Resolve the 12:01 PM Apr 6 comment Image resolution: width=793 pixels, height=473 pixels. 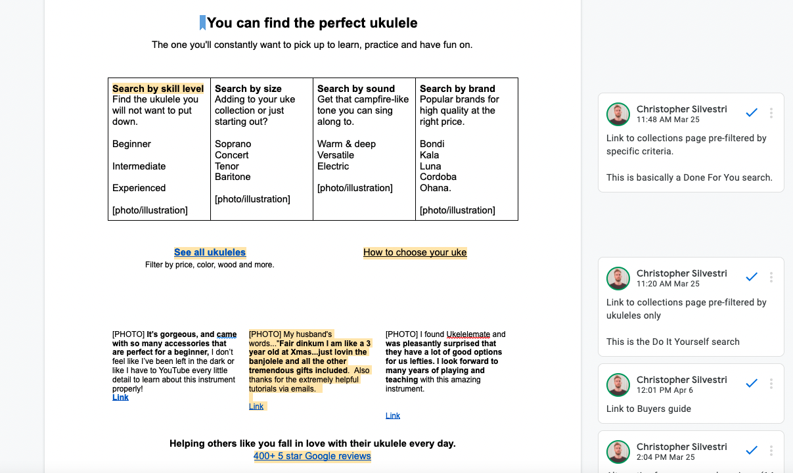click(x=752, y=384)
